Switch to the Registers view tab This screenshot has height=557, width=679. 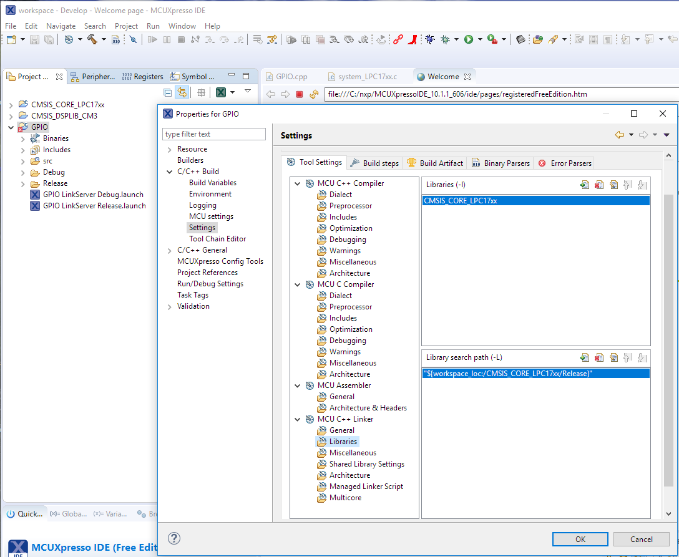[142, 77]
